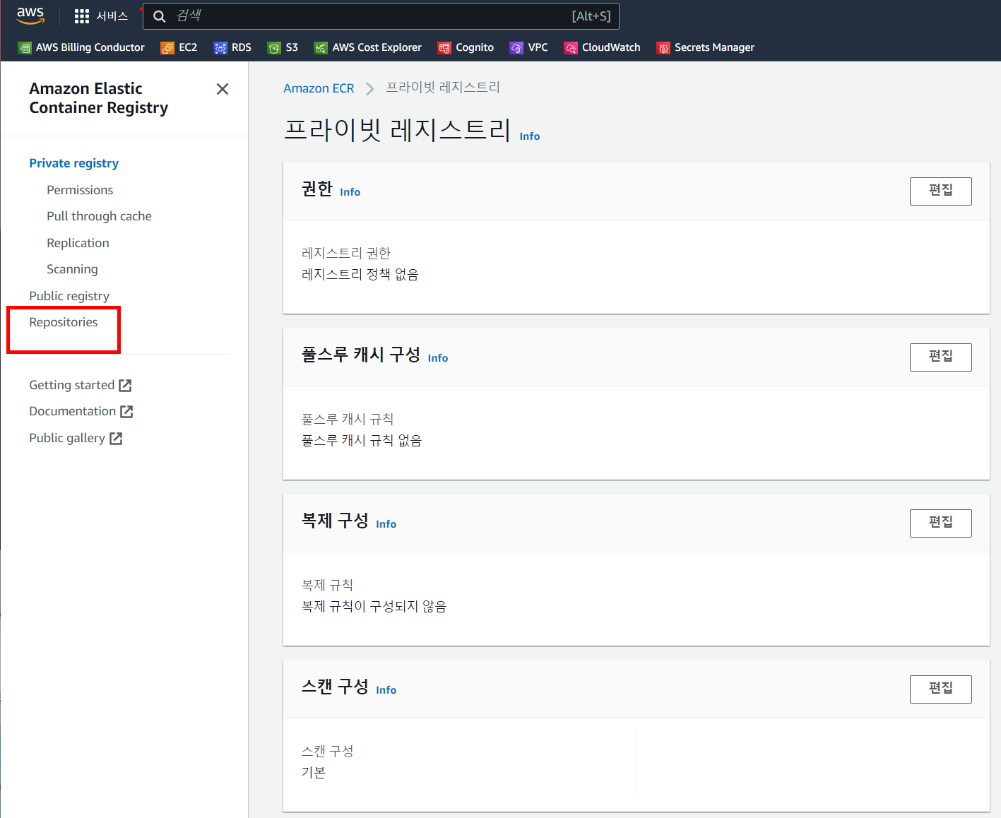
Task: Click the 레지스트리 정책 없음 text
Action: pyautogui.click(x=360, y=274)
